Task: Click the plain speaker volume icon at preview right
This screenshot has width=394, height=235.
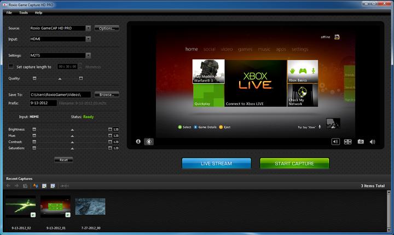Action: click(x=373, y=142)
